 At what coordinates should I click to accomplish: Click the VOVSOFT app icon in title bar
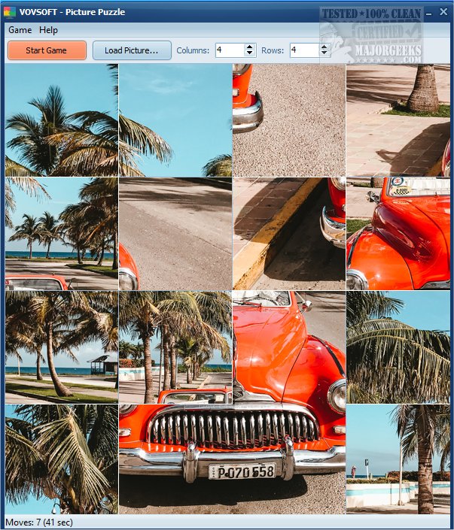point(10,12)
